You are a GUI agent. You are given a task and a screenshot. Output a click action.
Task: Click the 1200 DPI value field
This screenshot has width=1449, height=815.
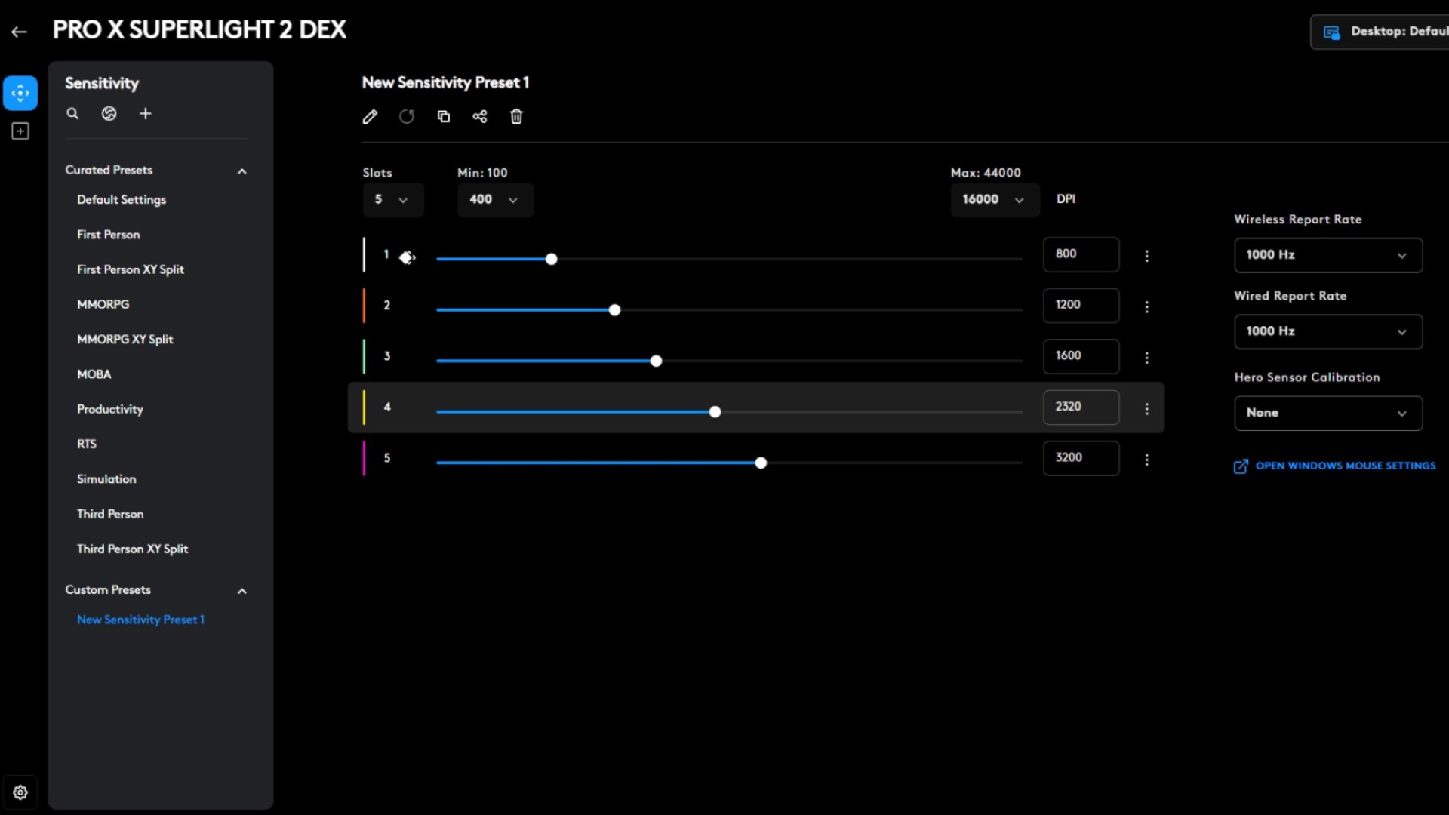click(1081, 306)
